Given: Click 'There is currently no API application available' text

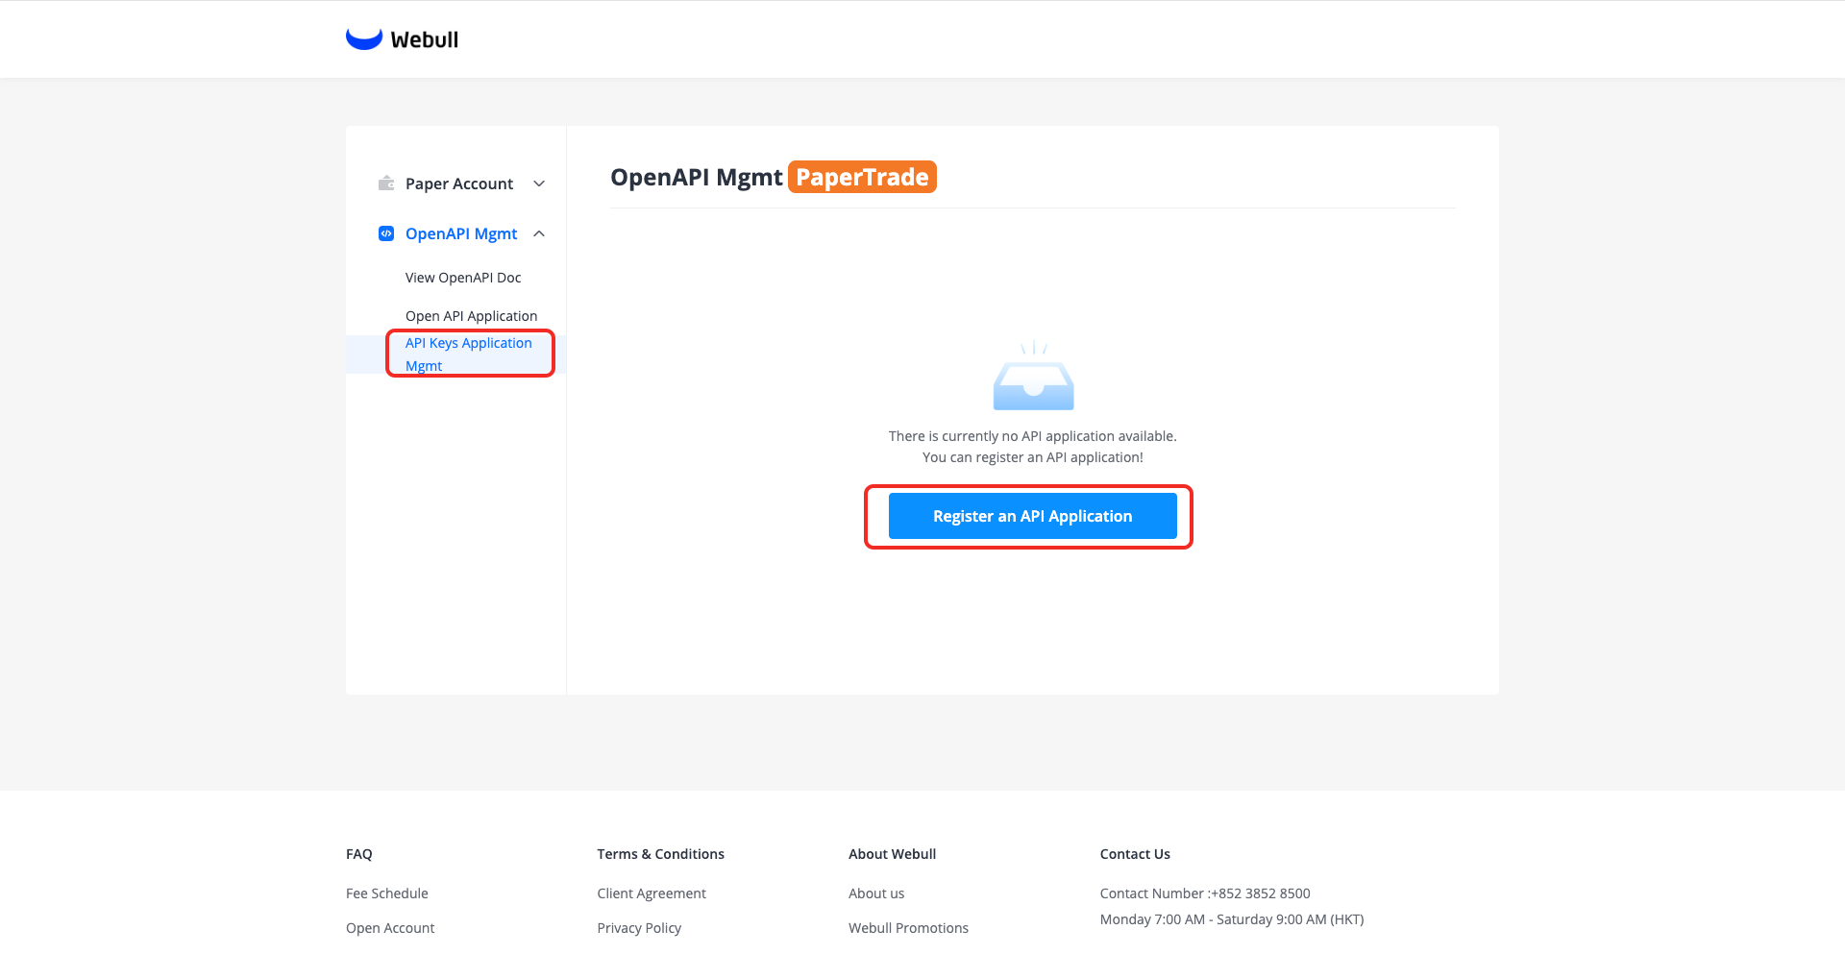Looking at the screenshot, I should [1033, 436].
